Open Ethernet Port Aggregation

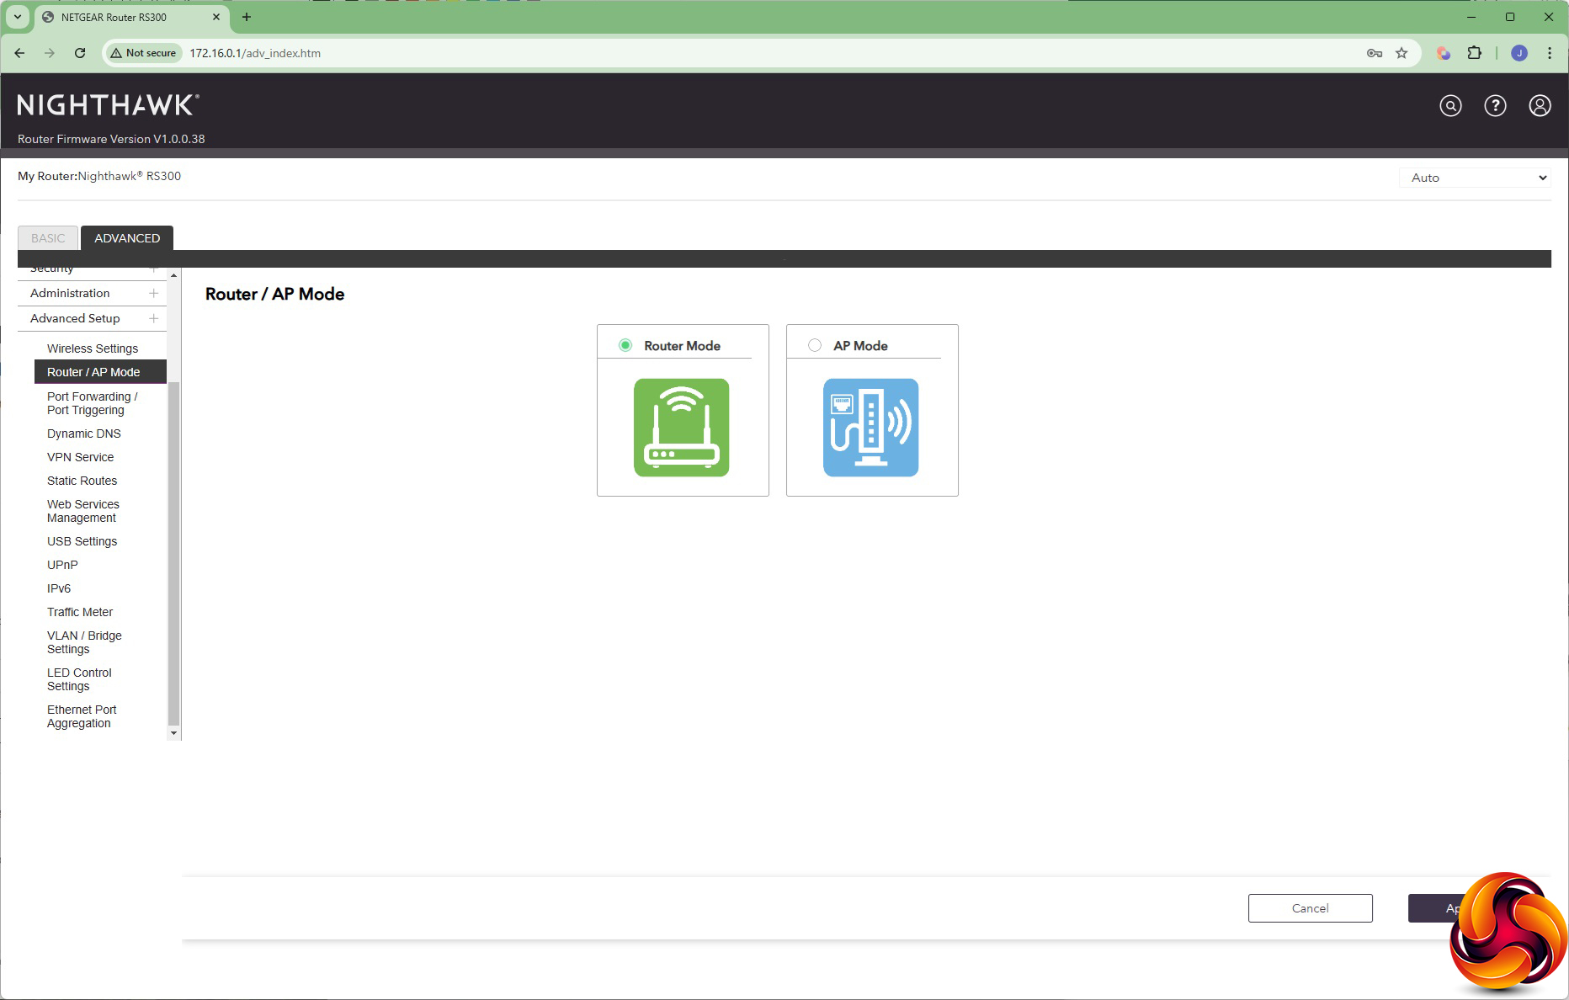82,716
